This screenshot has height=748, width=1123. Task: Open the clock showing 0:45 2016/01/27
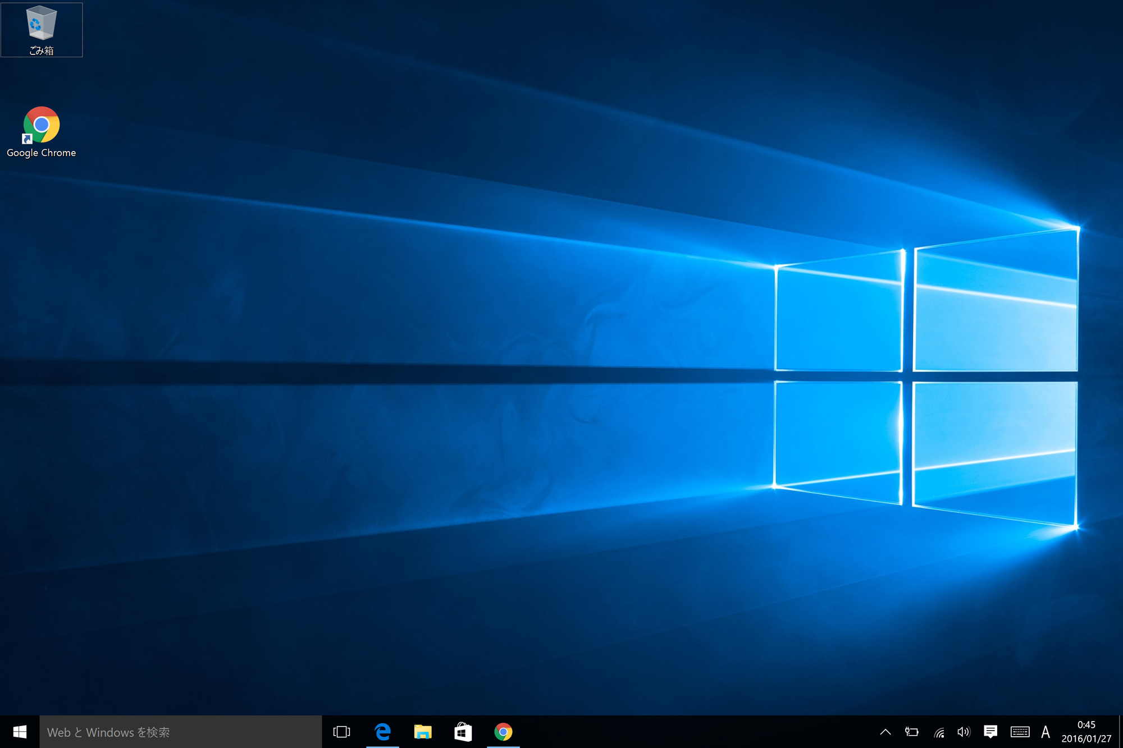(x=1086, y=732)
